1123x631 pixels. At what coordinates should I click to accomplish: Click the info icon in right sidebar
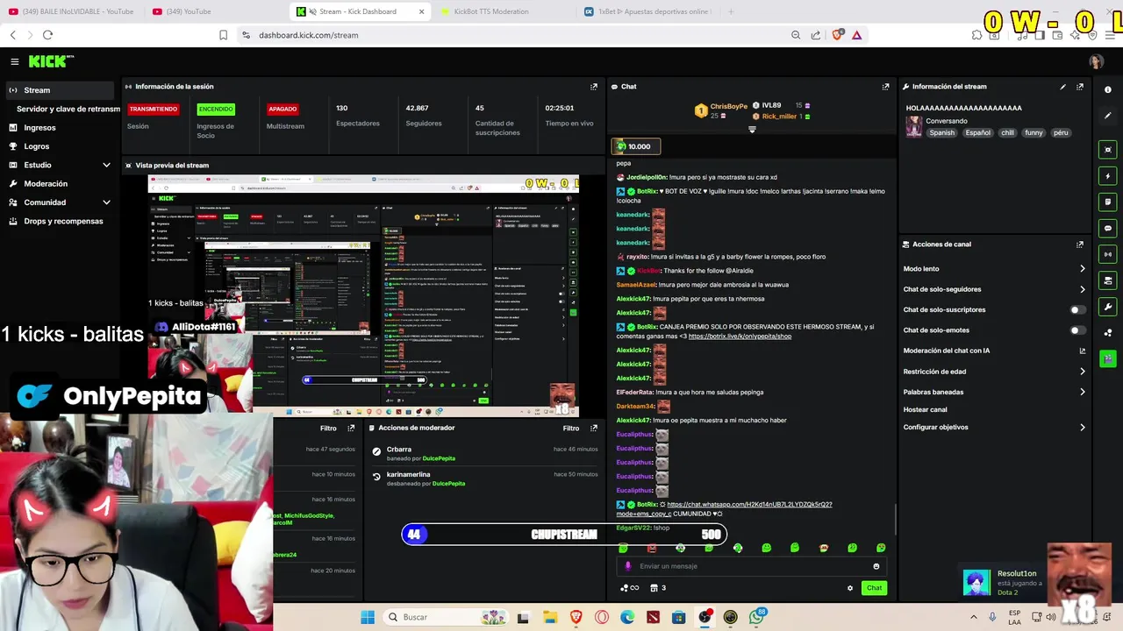tap(1108, 90)
